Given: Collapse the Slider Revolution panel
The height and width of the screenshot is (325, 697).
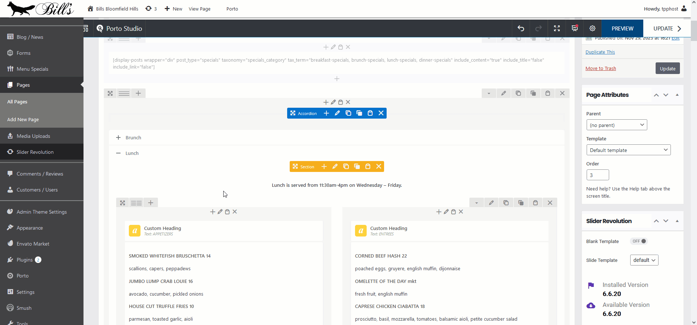Looking at the screenshot, I should (677, 221).
